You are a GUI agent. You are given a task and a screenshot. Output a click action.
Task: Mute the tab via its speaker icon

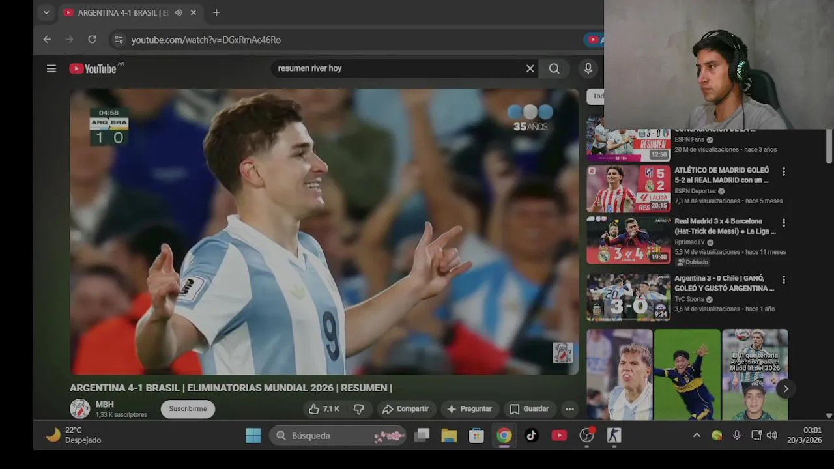tap(178, 12)
